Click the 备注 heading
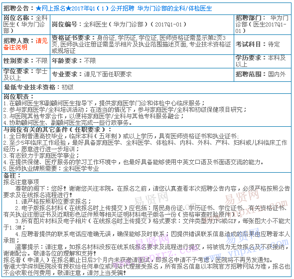 pyautogui.click(x=12, y=176)
